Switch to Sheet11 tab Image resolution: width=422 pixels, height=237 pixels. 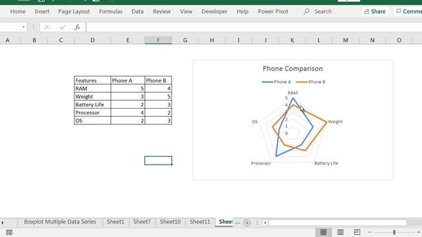(200, 222)
